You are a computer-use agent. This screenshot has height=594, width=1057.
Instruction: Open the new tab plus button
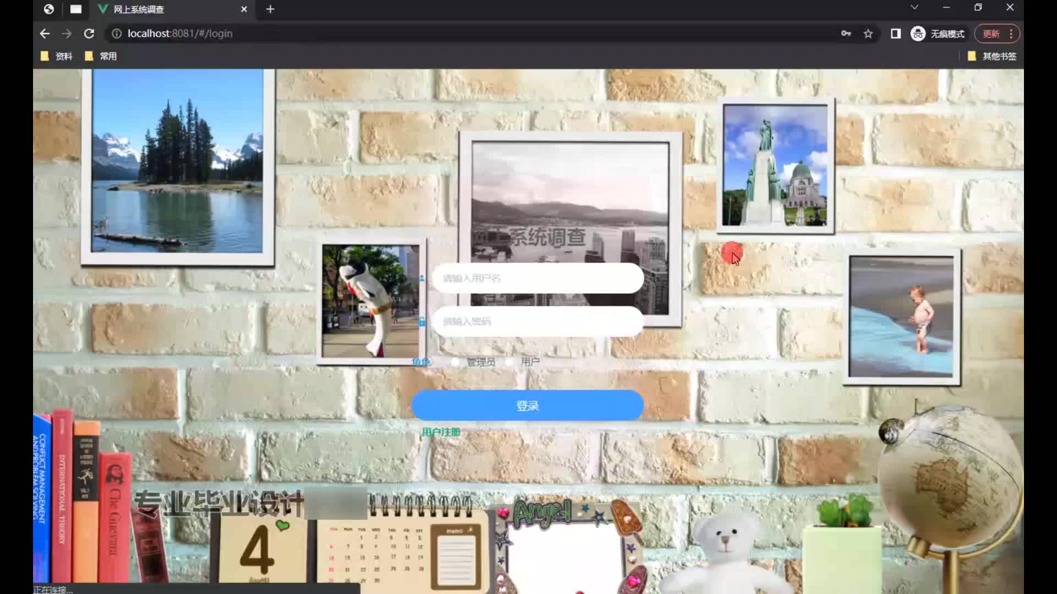pos(270,9)
